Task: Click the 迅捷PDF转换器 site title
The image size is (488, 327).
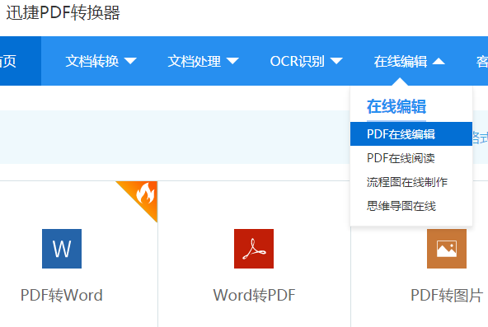Action: (x=63, y=13)
